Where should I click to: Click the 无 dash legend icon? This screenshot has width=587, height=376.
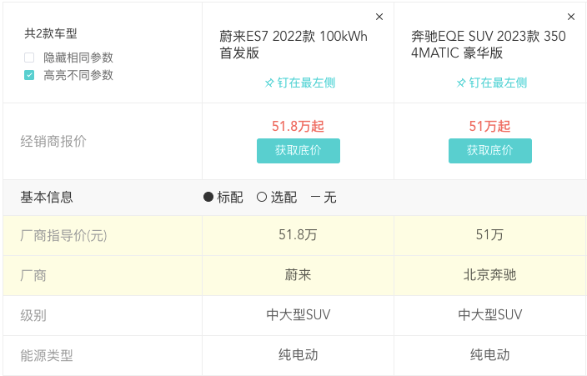click(315, 198)
